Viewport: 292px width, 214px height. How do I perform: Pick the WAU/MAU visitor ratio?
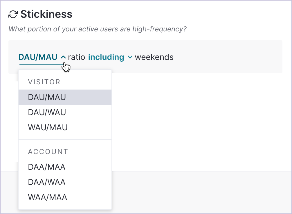tap(65, 127)
